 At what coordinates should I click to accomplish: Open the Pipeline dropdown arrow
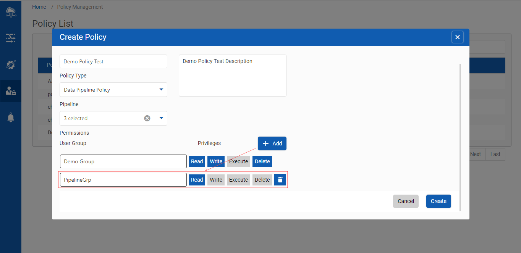click(x=161, y=118)
